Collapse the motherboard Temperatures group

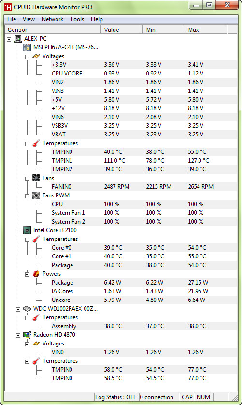(28, 144)
